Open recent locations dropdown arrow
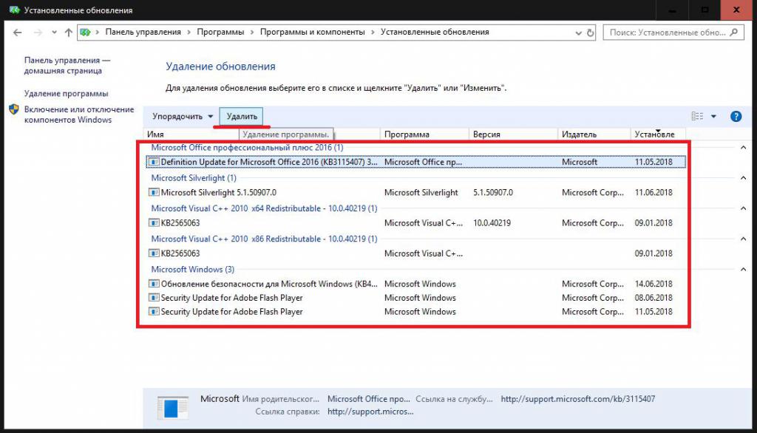 pos(54,33)
